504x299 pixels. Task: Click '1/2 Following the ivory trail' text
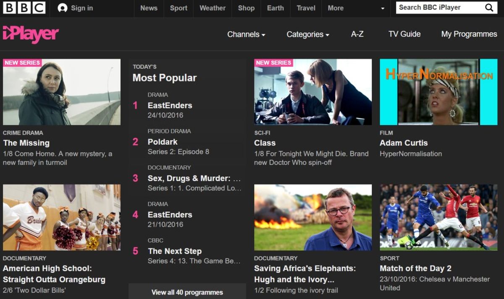296,290
